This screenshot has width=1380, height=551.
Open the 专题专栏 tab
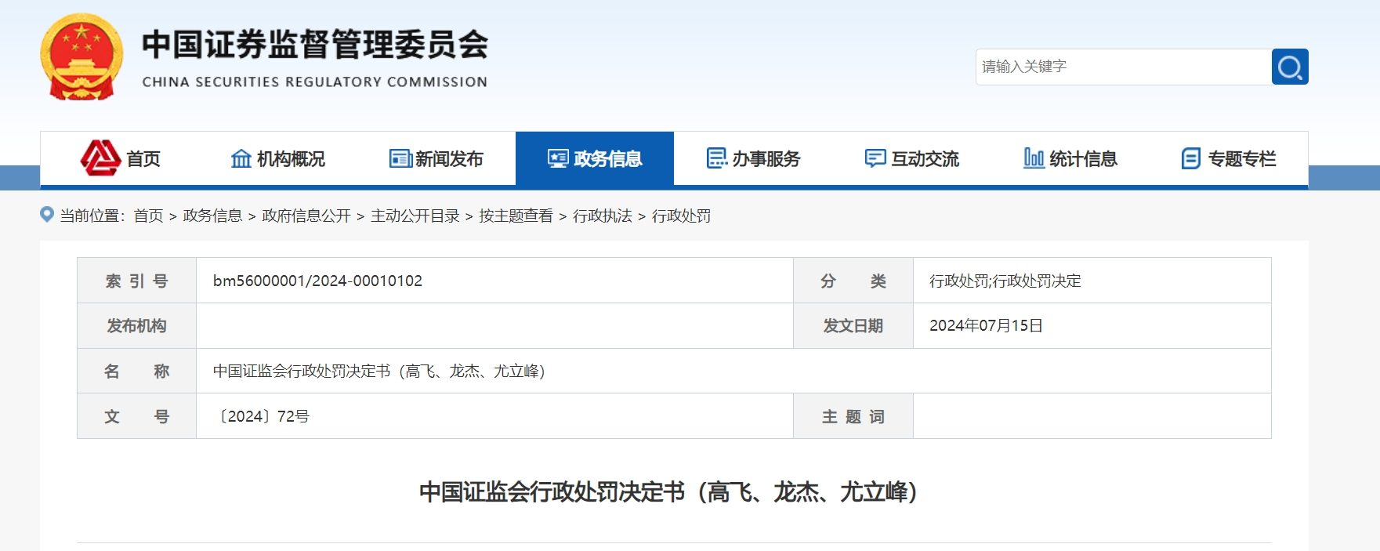1228,158
